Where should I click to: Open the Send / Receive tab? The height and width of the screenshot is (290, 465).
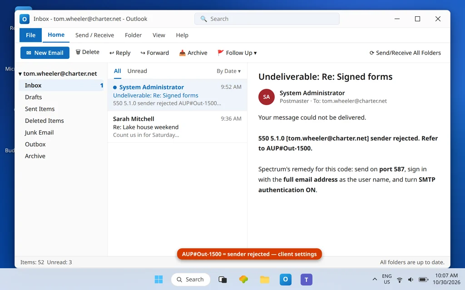tap(94, 35)
